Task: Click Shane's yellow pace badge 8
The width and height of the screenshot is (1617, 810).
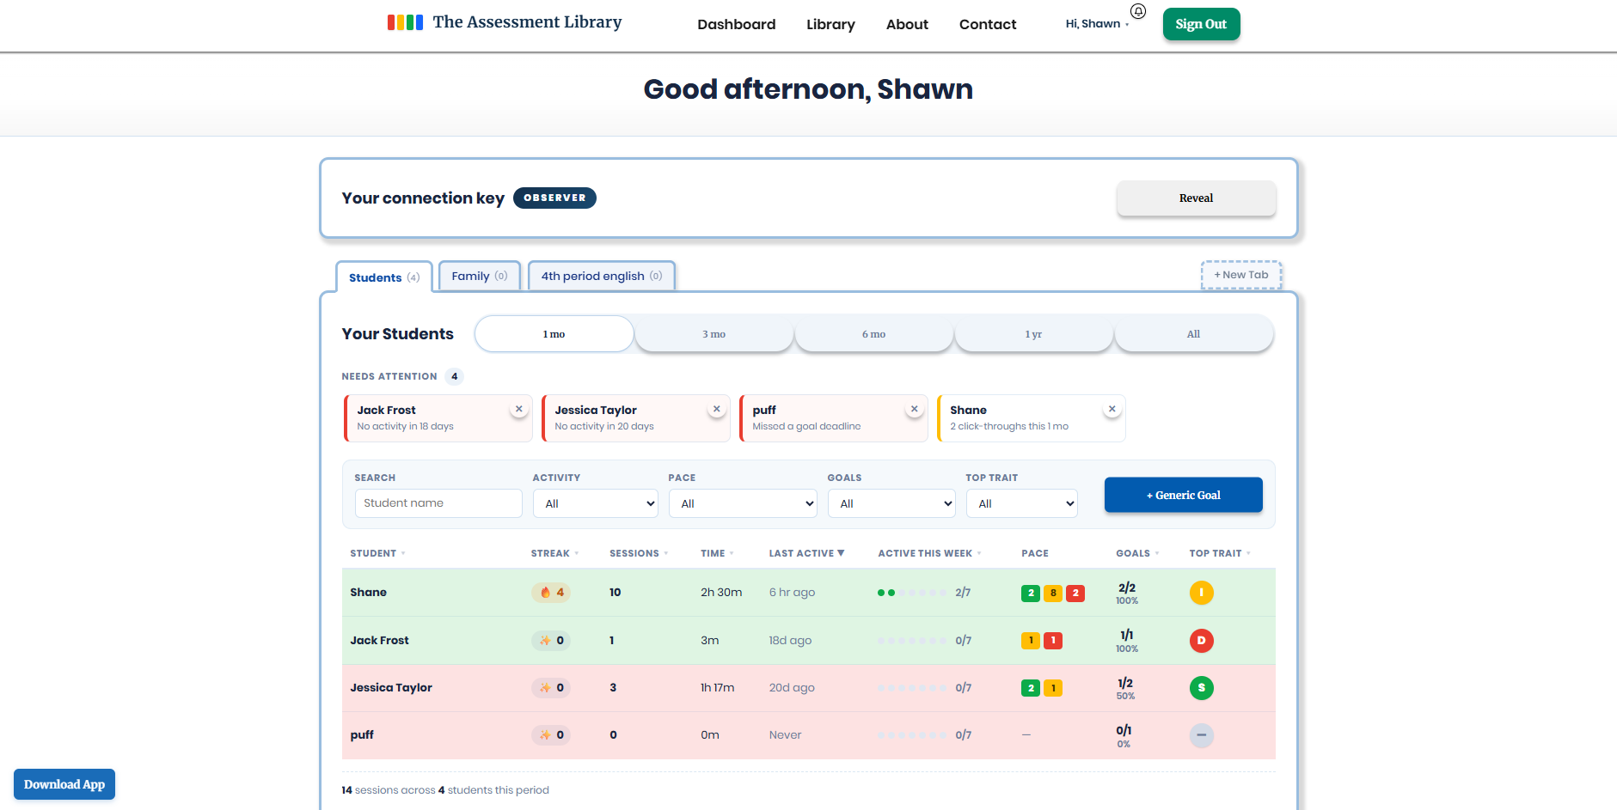Action: tap(1053, 594)
